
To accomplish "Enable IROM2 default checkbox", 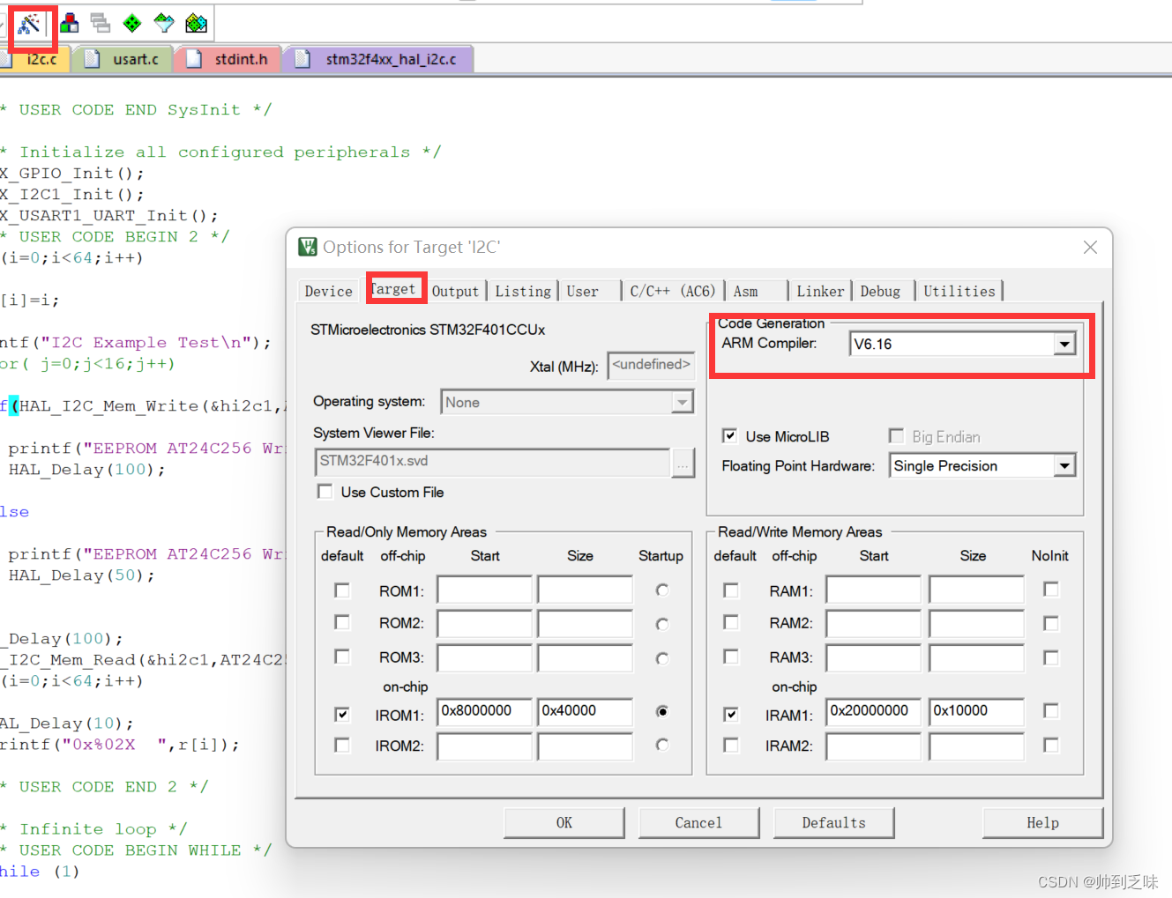I will point(342,746).
